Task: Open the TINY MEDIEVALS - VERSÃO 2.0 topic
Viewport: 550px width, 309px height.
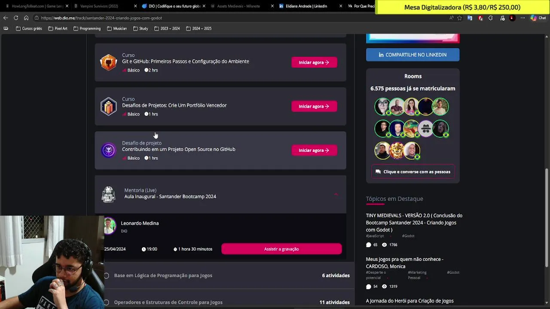Action: click(414, 222)
